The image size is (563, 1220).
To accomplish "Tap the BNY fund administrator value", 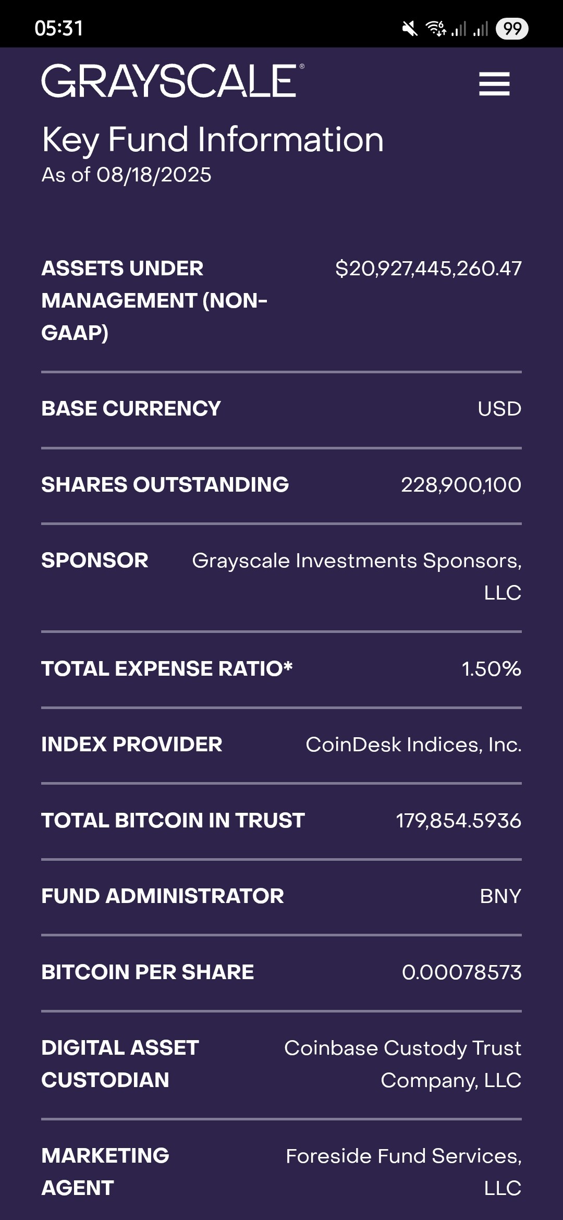I will 500,896.
